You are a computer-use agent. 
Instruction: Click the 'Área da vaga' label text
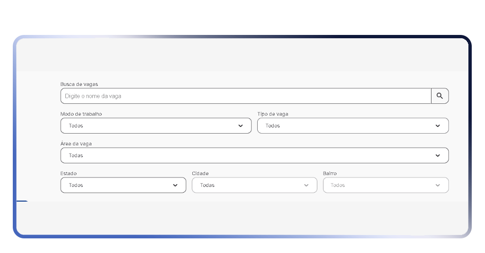click(x=76, y=143)
